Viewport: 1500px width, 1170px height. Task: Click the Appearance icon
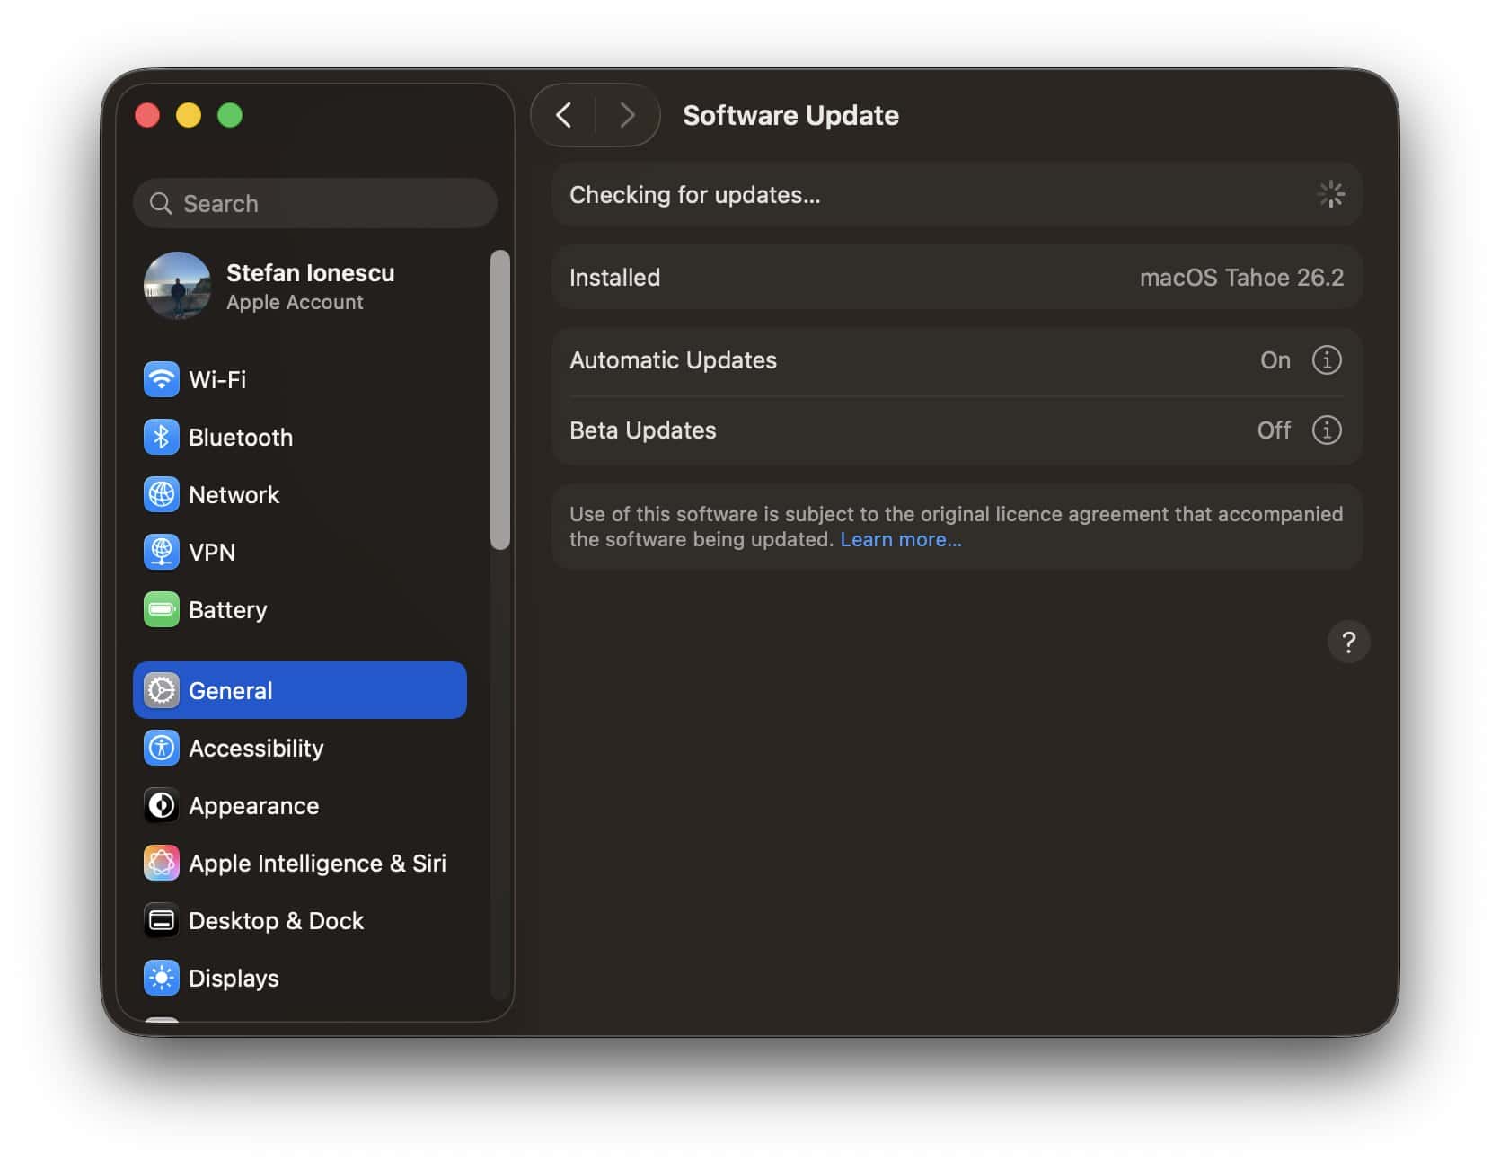click(162, 805)
